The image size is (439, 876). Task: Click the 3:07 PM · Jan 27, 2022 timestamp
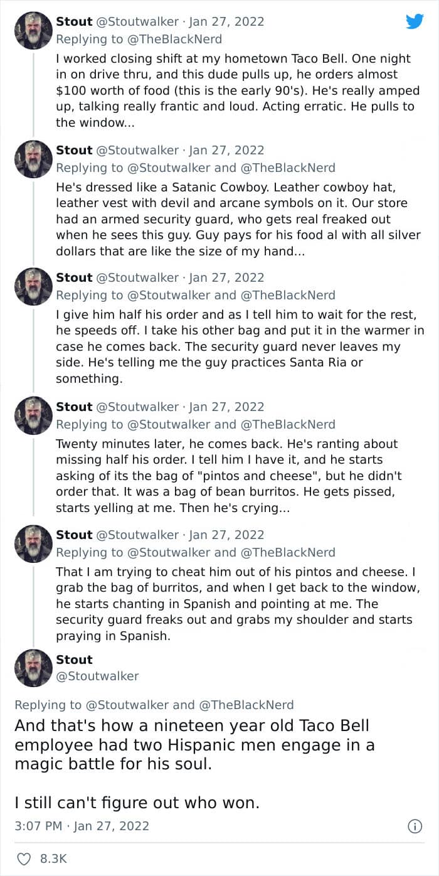[x=82, y=826]
